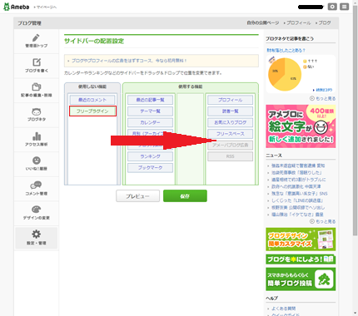The height and width of the screenshot is (316, 358).
Task: Open 記事の編集・削除 folder icon
Action: point(36,86)
